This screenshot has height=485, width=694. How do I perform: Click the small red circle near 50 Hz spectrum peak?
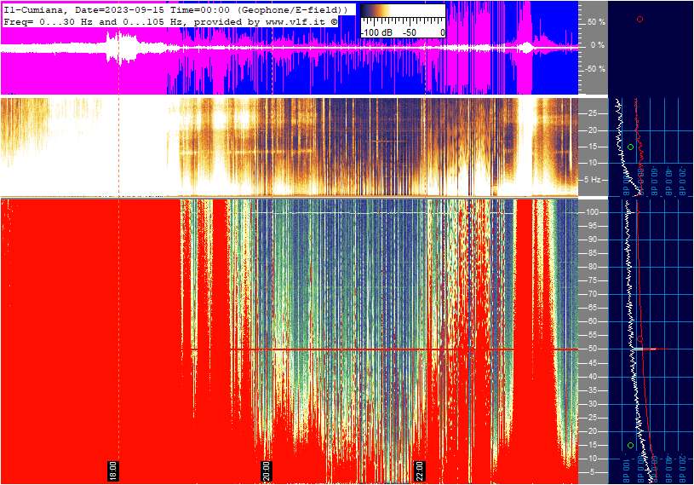click(640, 339)
